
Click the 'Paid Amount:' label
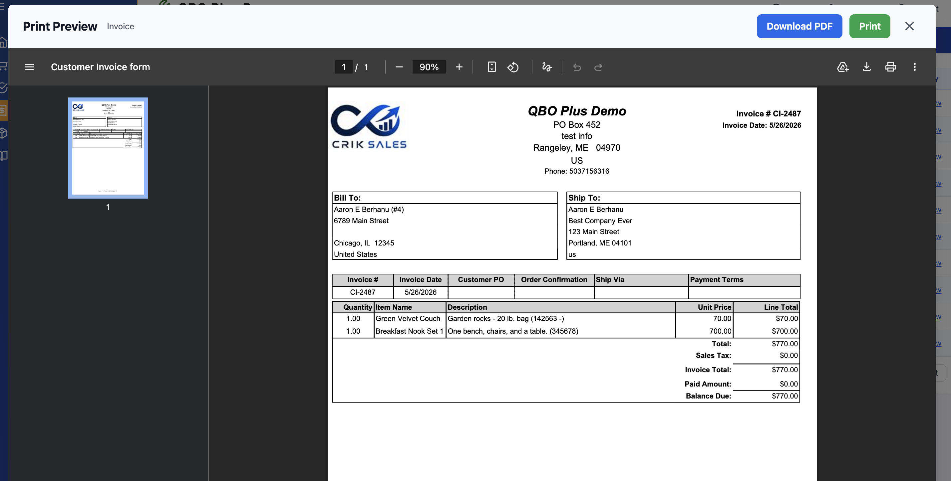pos(708,384)
